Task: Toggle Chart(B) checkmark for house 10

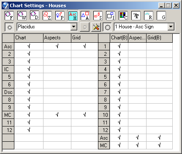Action: [x=119, y=115]
